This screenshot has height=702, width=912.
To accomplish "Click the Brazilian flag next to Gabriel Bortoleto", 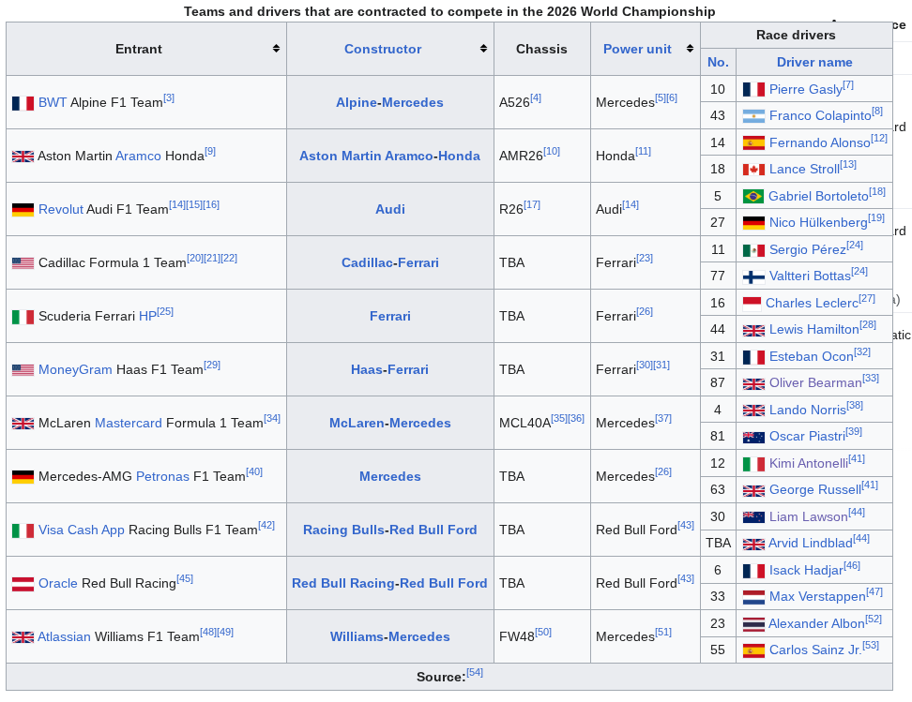I will [753, 197].
